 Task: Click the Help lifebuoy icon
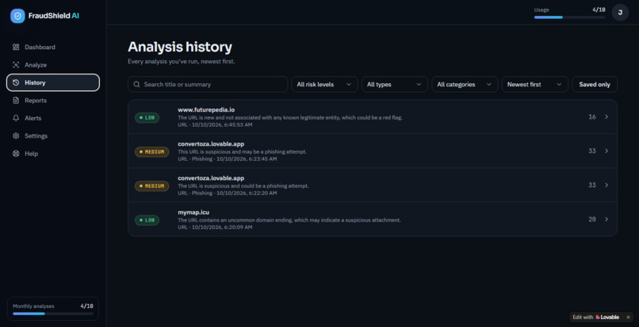point(16,154)
